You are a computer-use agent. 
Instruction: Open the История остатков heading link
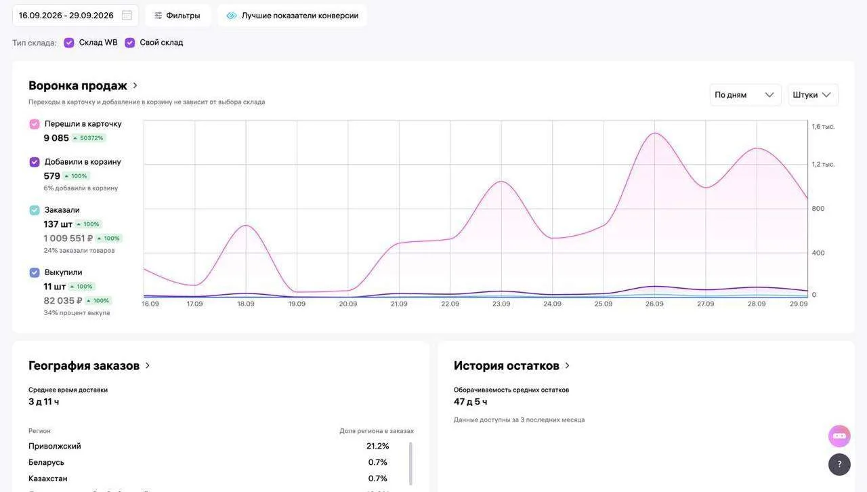click(507, 366)
